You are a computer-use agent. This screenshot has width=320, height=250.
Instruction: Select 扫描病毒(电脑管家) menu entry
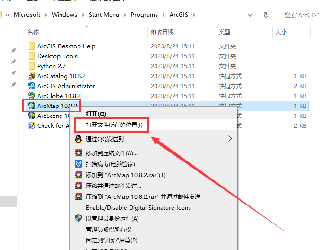(111, 164)
